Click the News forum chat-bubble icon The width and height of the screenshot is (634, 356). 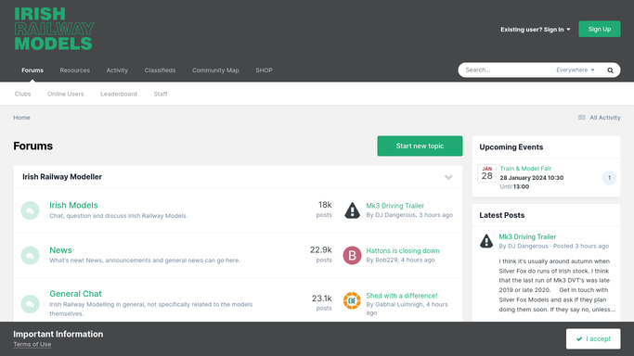pyautogui.click(x=30, y=256)
